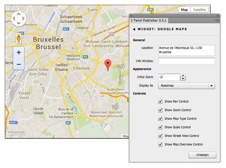Open the Display As Roadmap dropdown

click(187, 86)
